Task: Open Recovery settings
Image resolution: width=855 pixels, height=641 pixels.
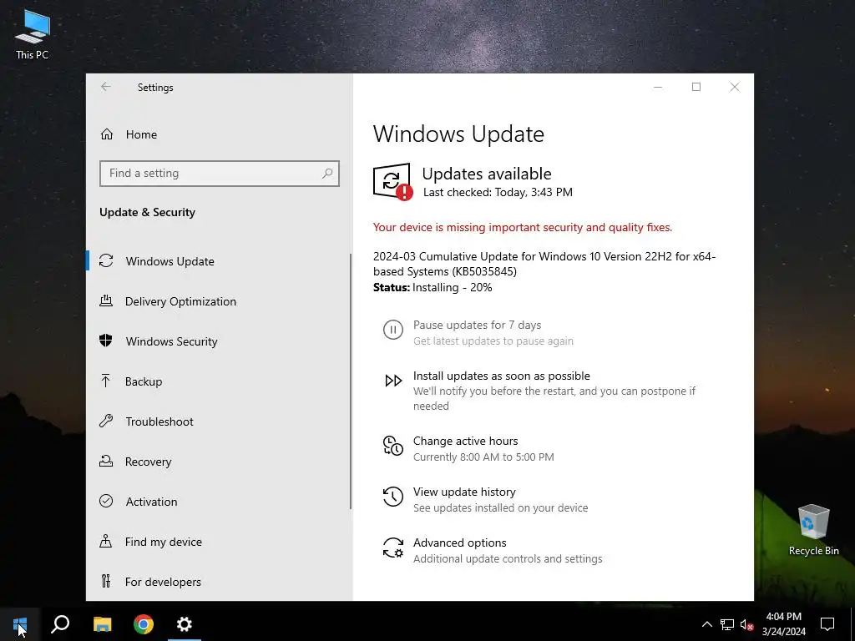Action: (x=218, y=462)
